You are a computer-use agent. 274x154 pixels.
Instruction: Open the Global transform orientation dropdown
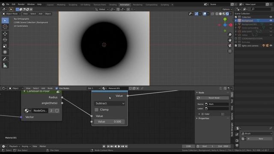point(102,9)
